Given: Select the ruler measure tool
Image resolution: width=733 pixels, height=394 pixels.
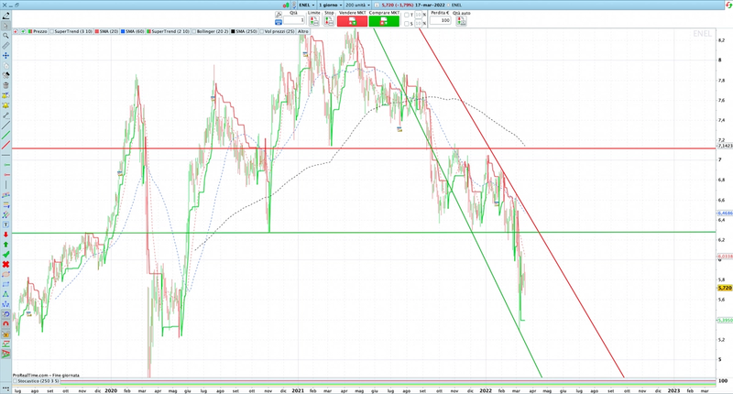Looking at the screenshot, I should pos(5,45).
